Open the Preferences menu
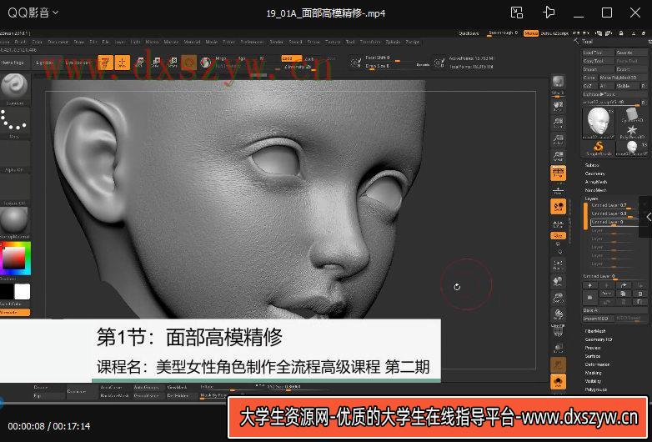 pyautogui.click(x=252, y=42)
